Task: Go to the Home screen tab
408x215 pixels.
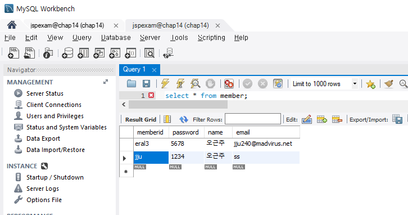Action: [x=12, y=25]
